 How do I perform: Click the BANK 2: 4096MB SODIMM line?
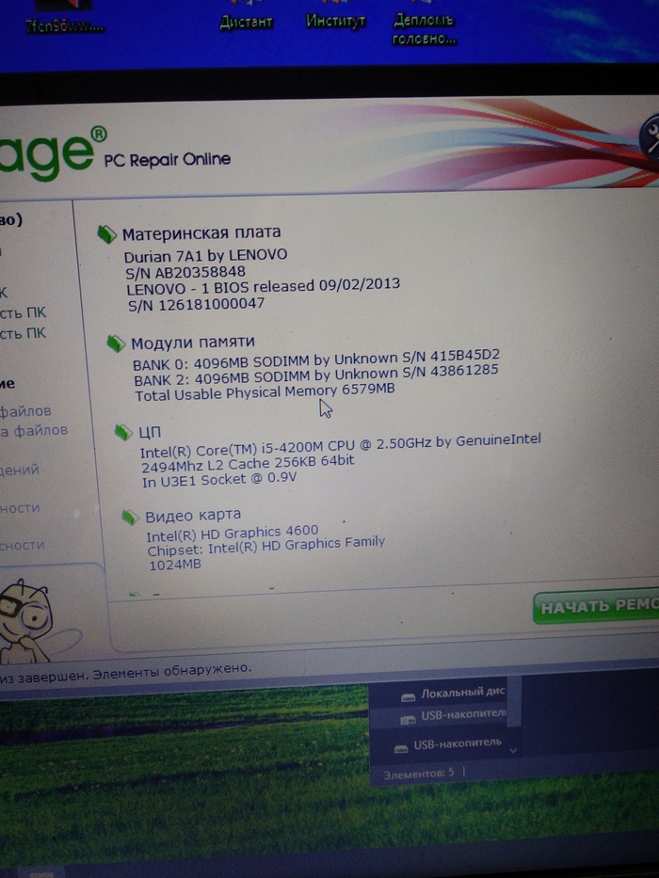316,375
